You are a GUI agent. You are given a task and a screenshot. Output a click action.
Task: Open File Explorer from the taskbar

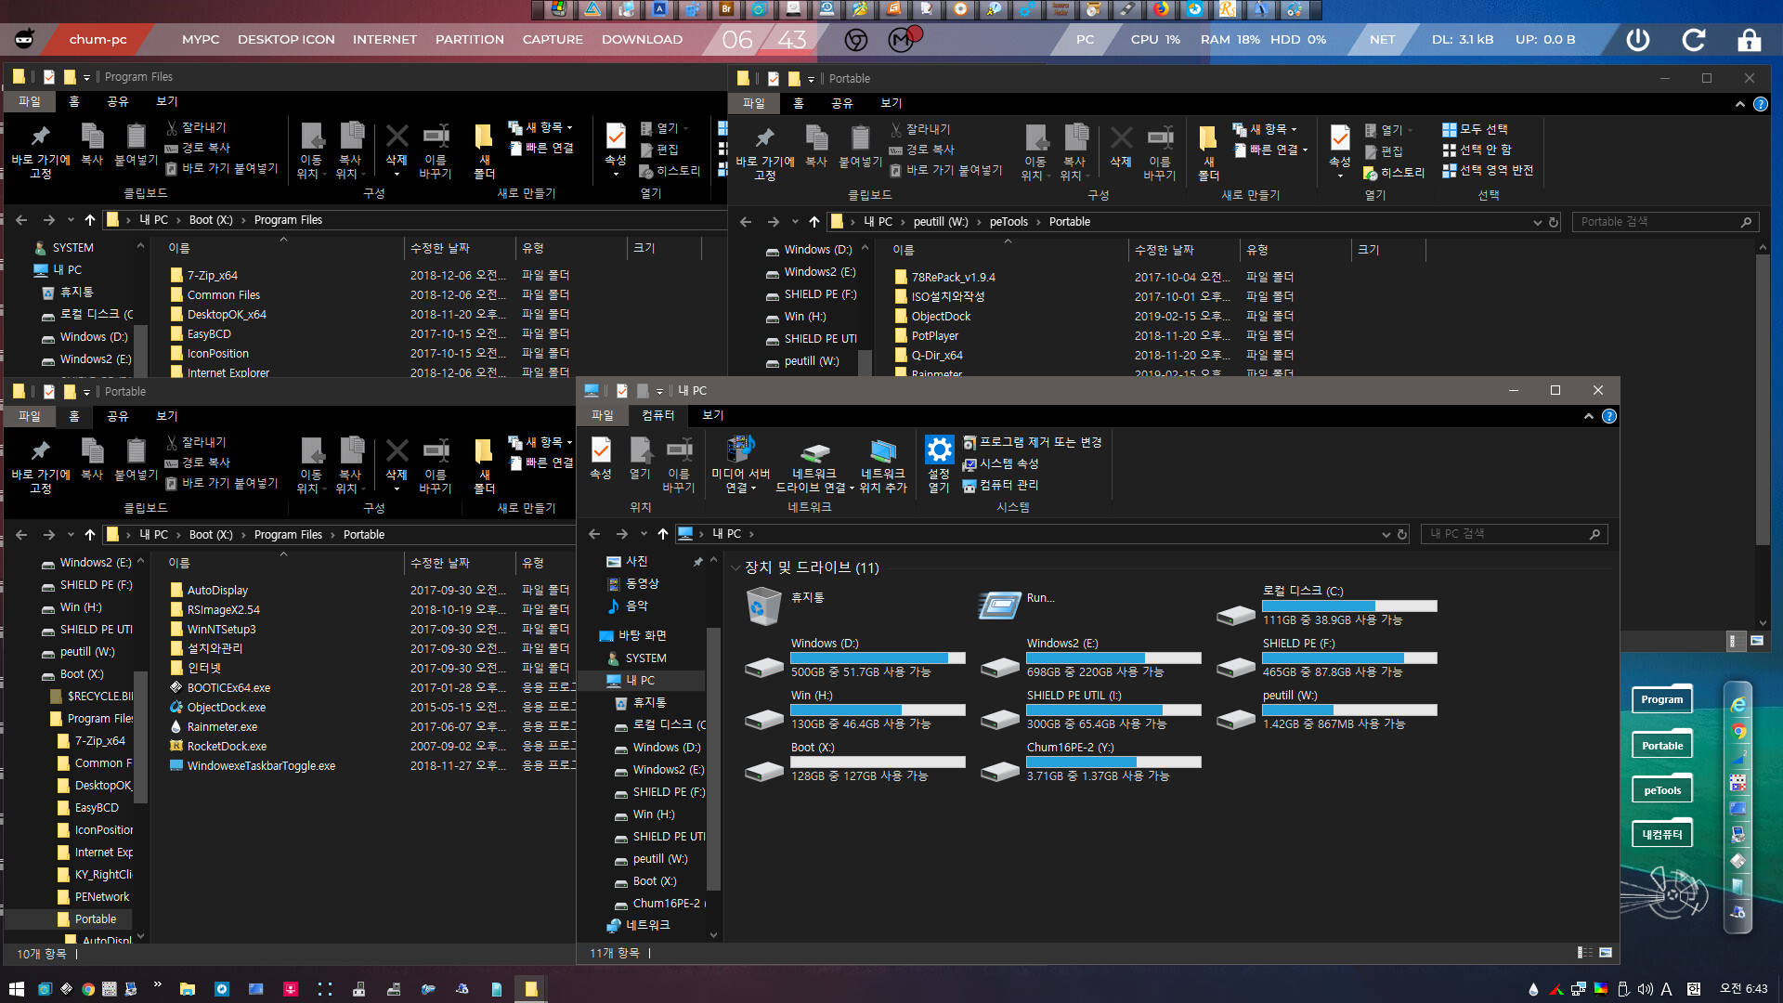point(187,989)
